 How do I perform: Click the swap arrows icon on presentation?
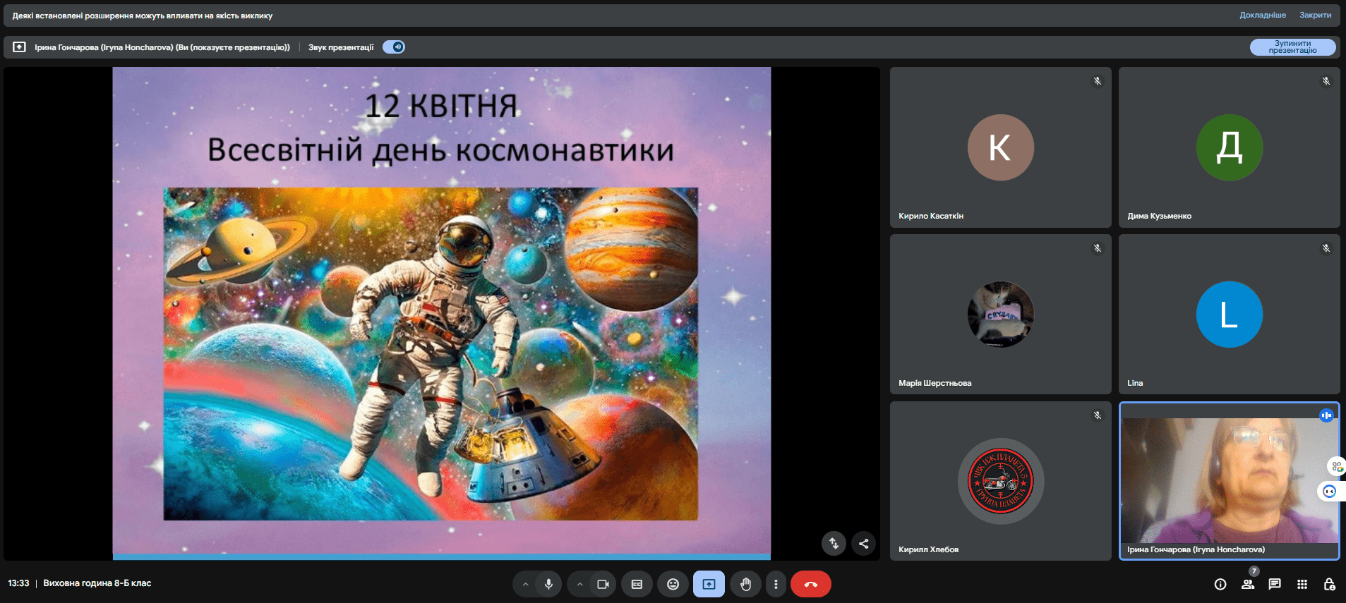tap(834, 543)
